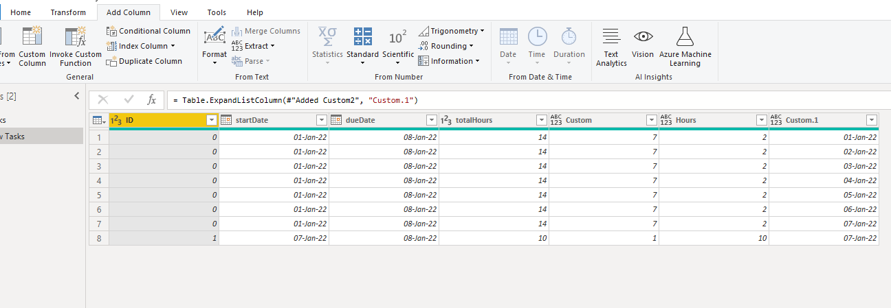The height and width of the screenshot is (308, 891).
Task: Select row number 1
Action: [x=99, y=137]
